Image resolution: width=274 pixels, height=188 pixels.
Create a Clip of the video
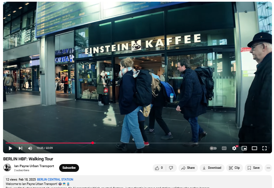click(235, 168)
